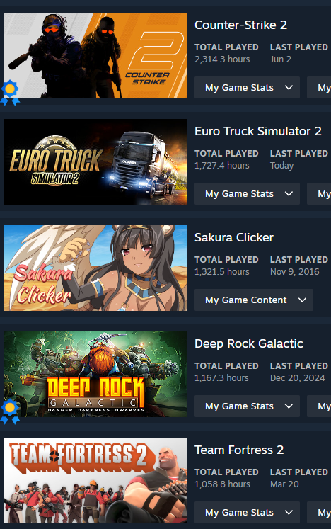The image size is (331, 529).
Task: Open Deep Rock Galactic My Game Stats dropdown
Action: point(247,406)
